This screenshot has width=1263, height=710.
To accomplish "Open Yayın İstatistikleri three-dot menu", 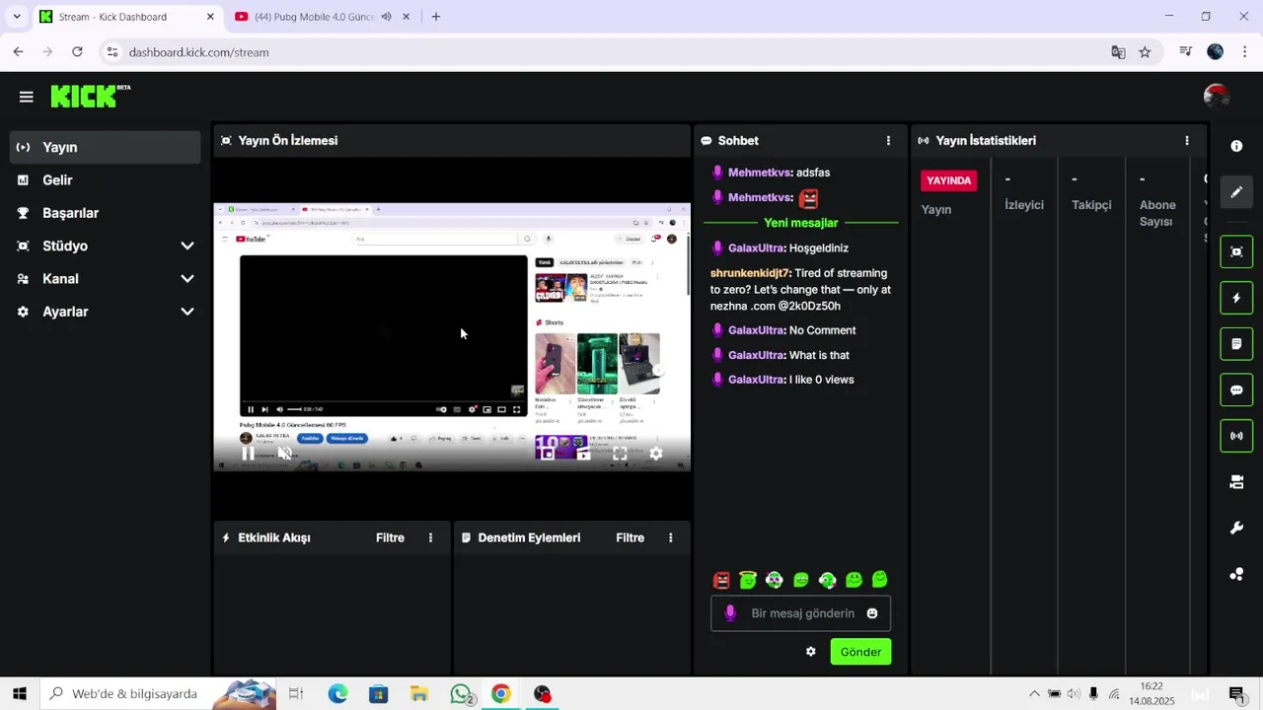I will point(1187,141).
